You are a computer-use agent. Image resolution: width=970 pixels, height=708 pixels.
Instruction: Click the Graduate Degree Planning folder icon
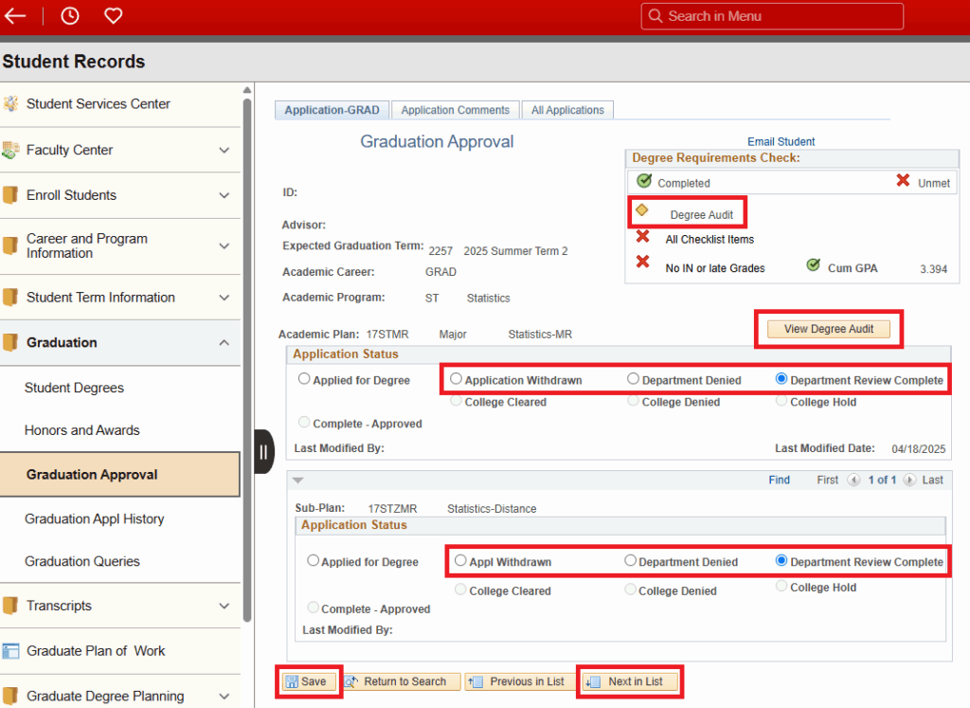pyautogui.click(x=9, y=696)
